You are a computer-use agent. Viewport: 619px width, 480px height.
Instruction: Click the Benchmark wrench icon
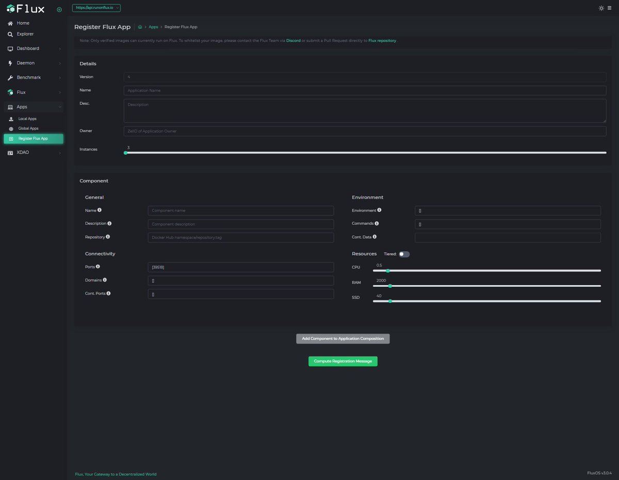click(10, 77)
